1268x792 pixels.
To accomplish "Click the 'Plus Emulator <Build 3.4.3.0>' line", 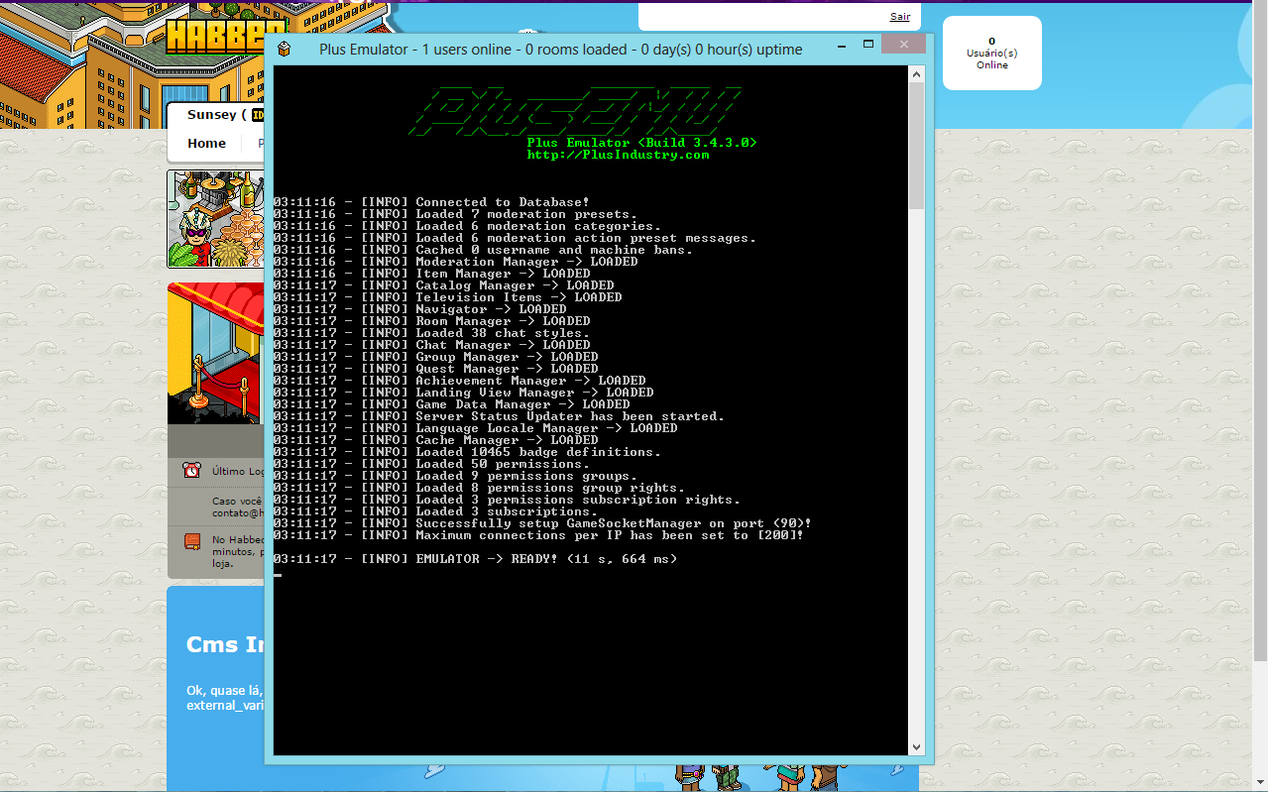I will (641, 143).
